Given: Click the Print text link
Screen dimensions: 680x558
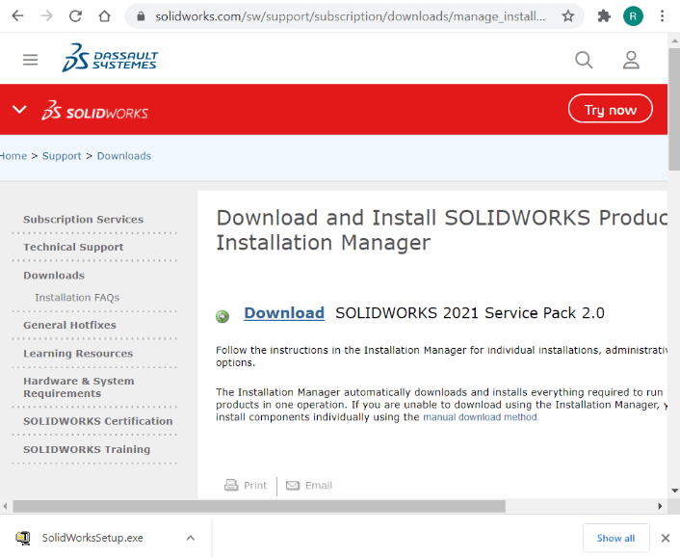Looking at the screenshot, I should coord(255,485).
